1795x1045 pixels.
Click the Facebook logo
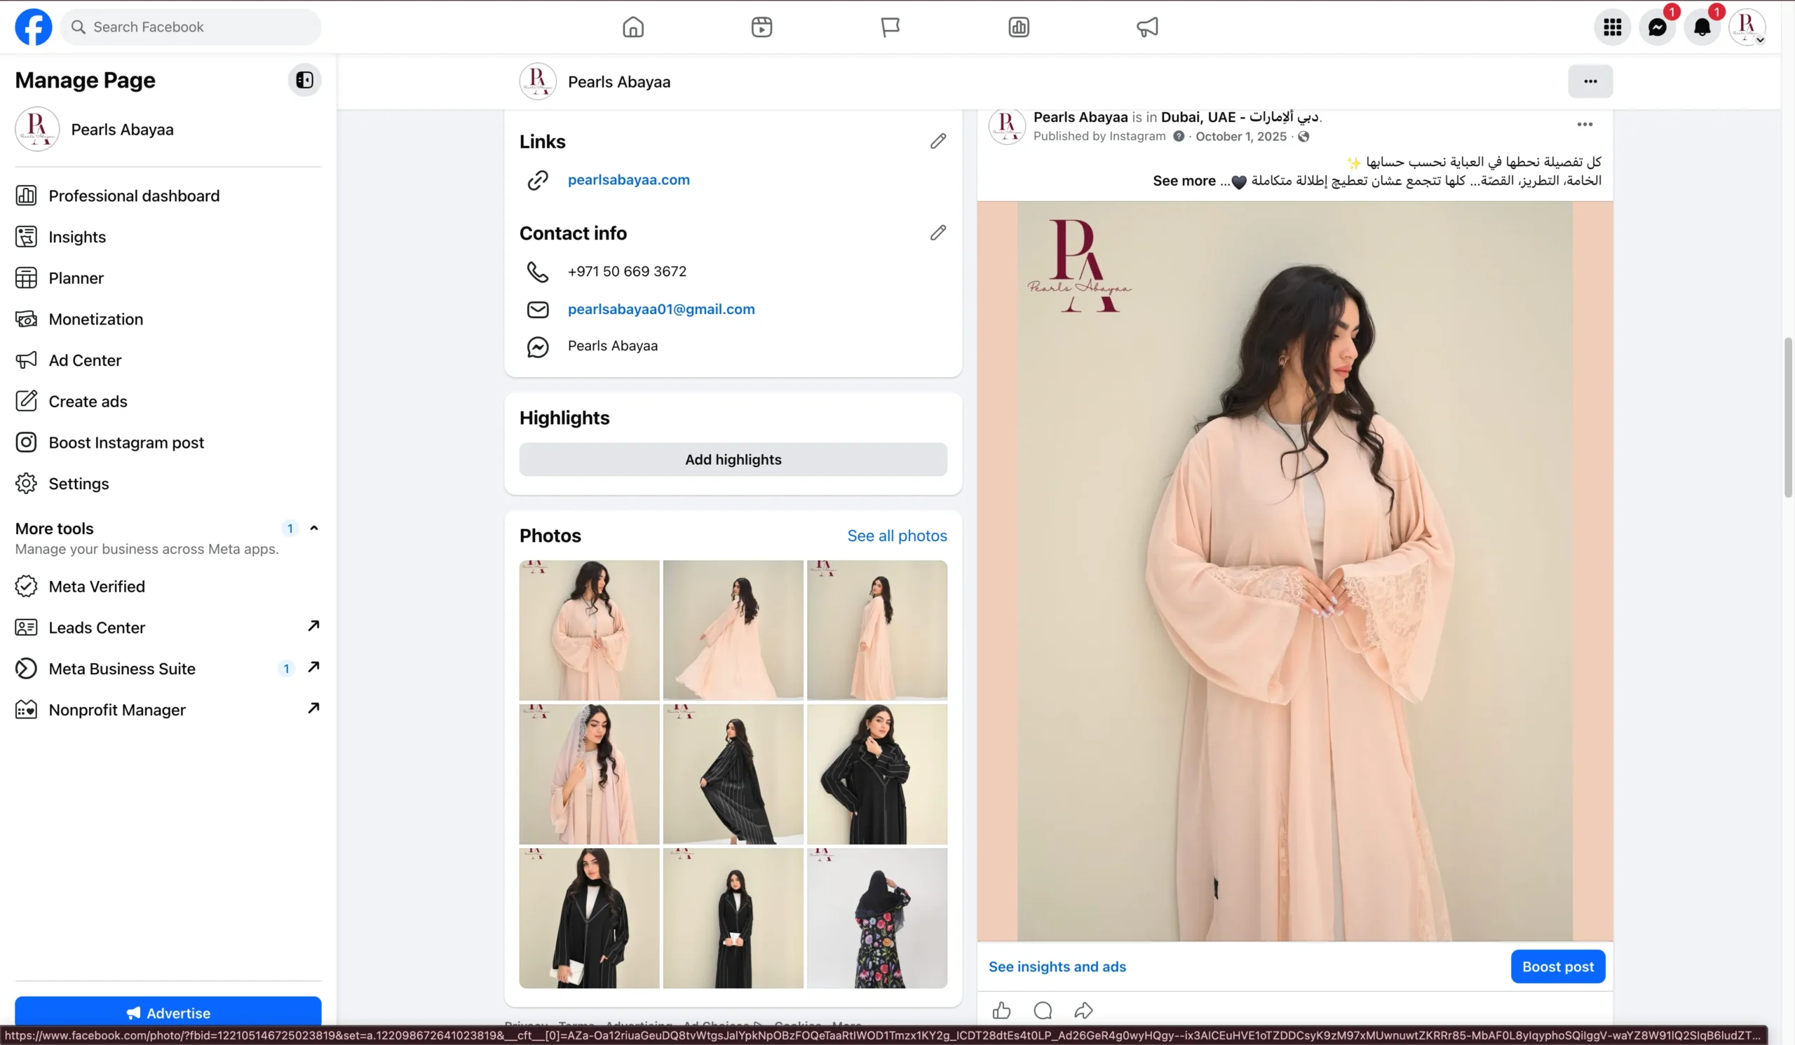pos(34,27)
